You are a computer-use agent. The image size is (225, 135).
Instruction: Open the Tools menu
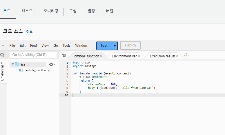66,46
